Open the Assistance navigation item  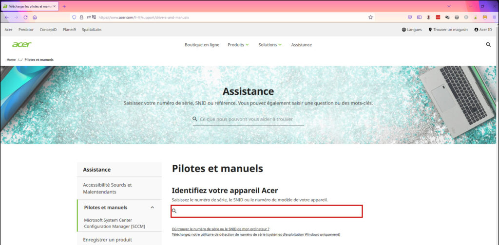[x=301, y=45]
